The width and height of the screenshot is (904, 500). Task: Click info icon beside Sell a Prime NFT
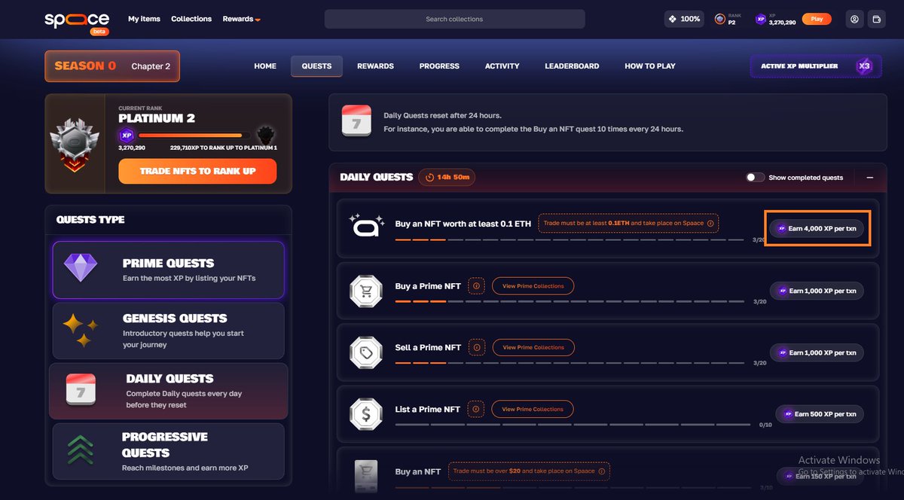(476, 347)
